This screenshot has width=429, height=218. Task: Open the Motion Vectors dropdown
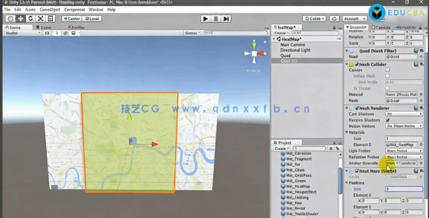pyautogui.click(x=404, y=126)
